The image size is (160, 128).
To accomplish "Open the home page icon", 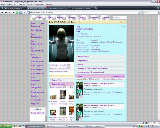I will (21, 13).
